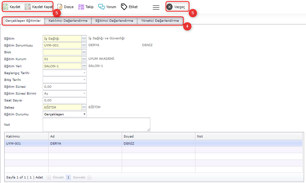306x183 pixels.
Task: Open lookup ellipsis for Eğitim field
Action: [x=84, y=38]
